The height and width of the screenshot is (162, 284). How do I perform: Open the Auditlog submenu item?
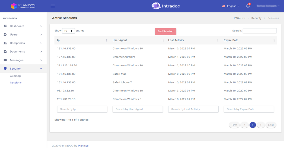pos(15,76)
